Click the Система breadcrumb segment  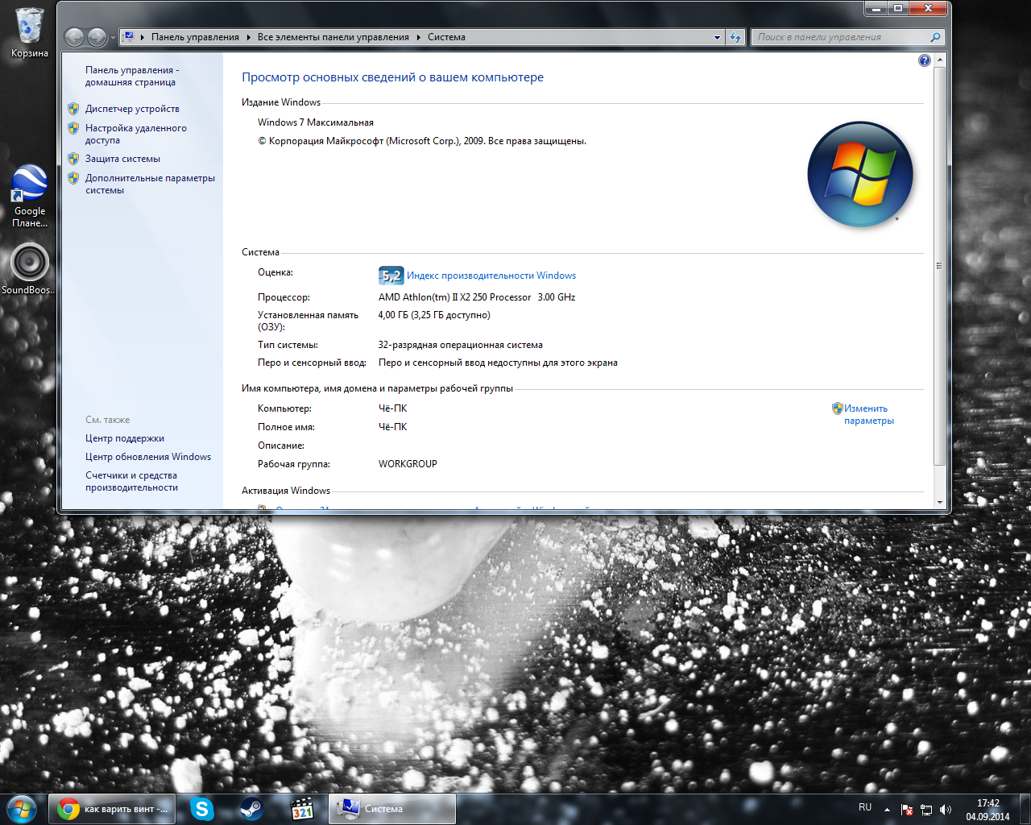[446, 37]
